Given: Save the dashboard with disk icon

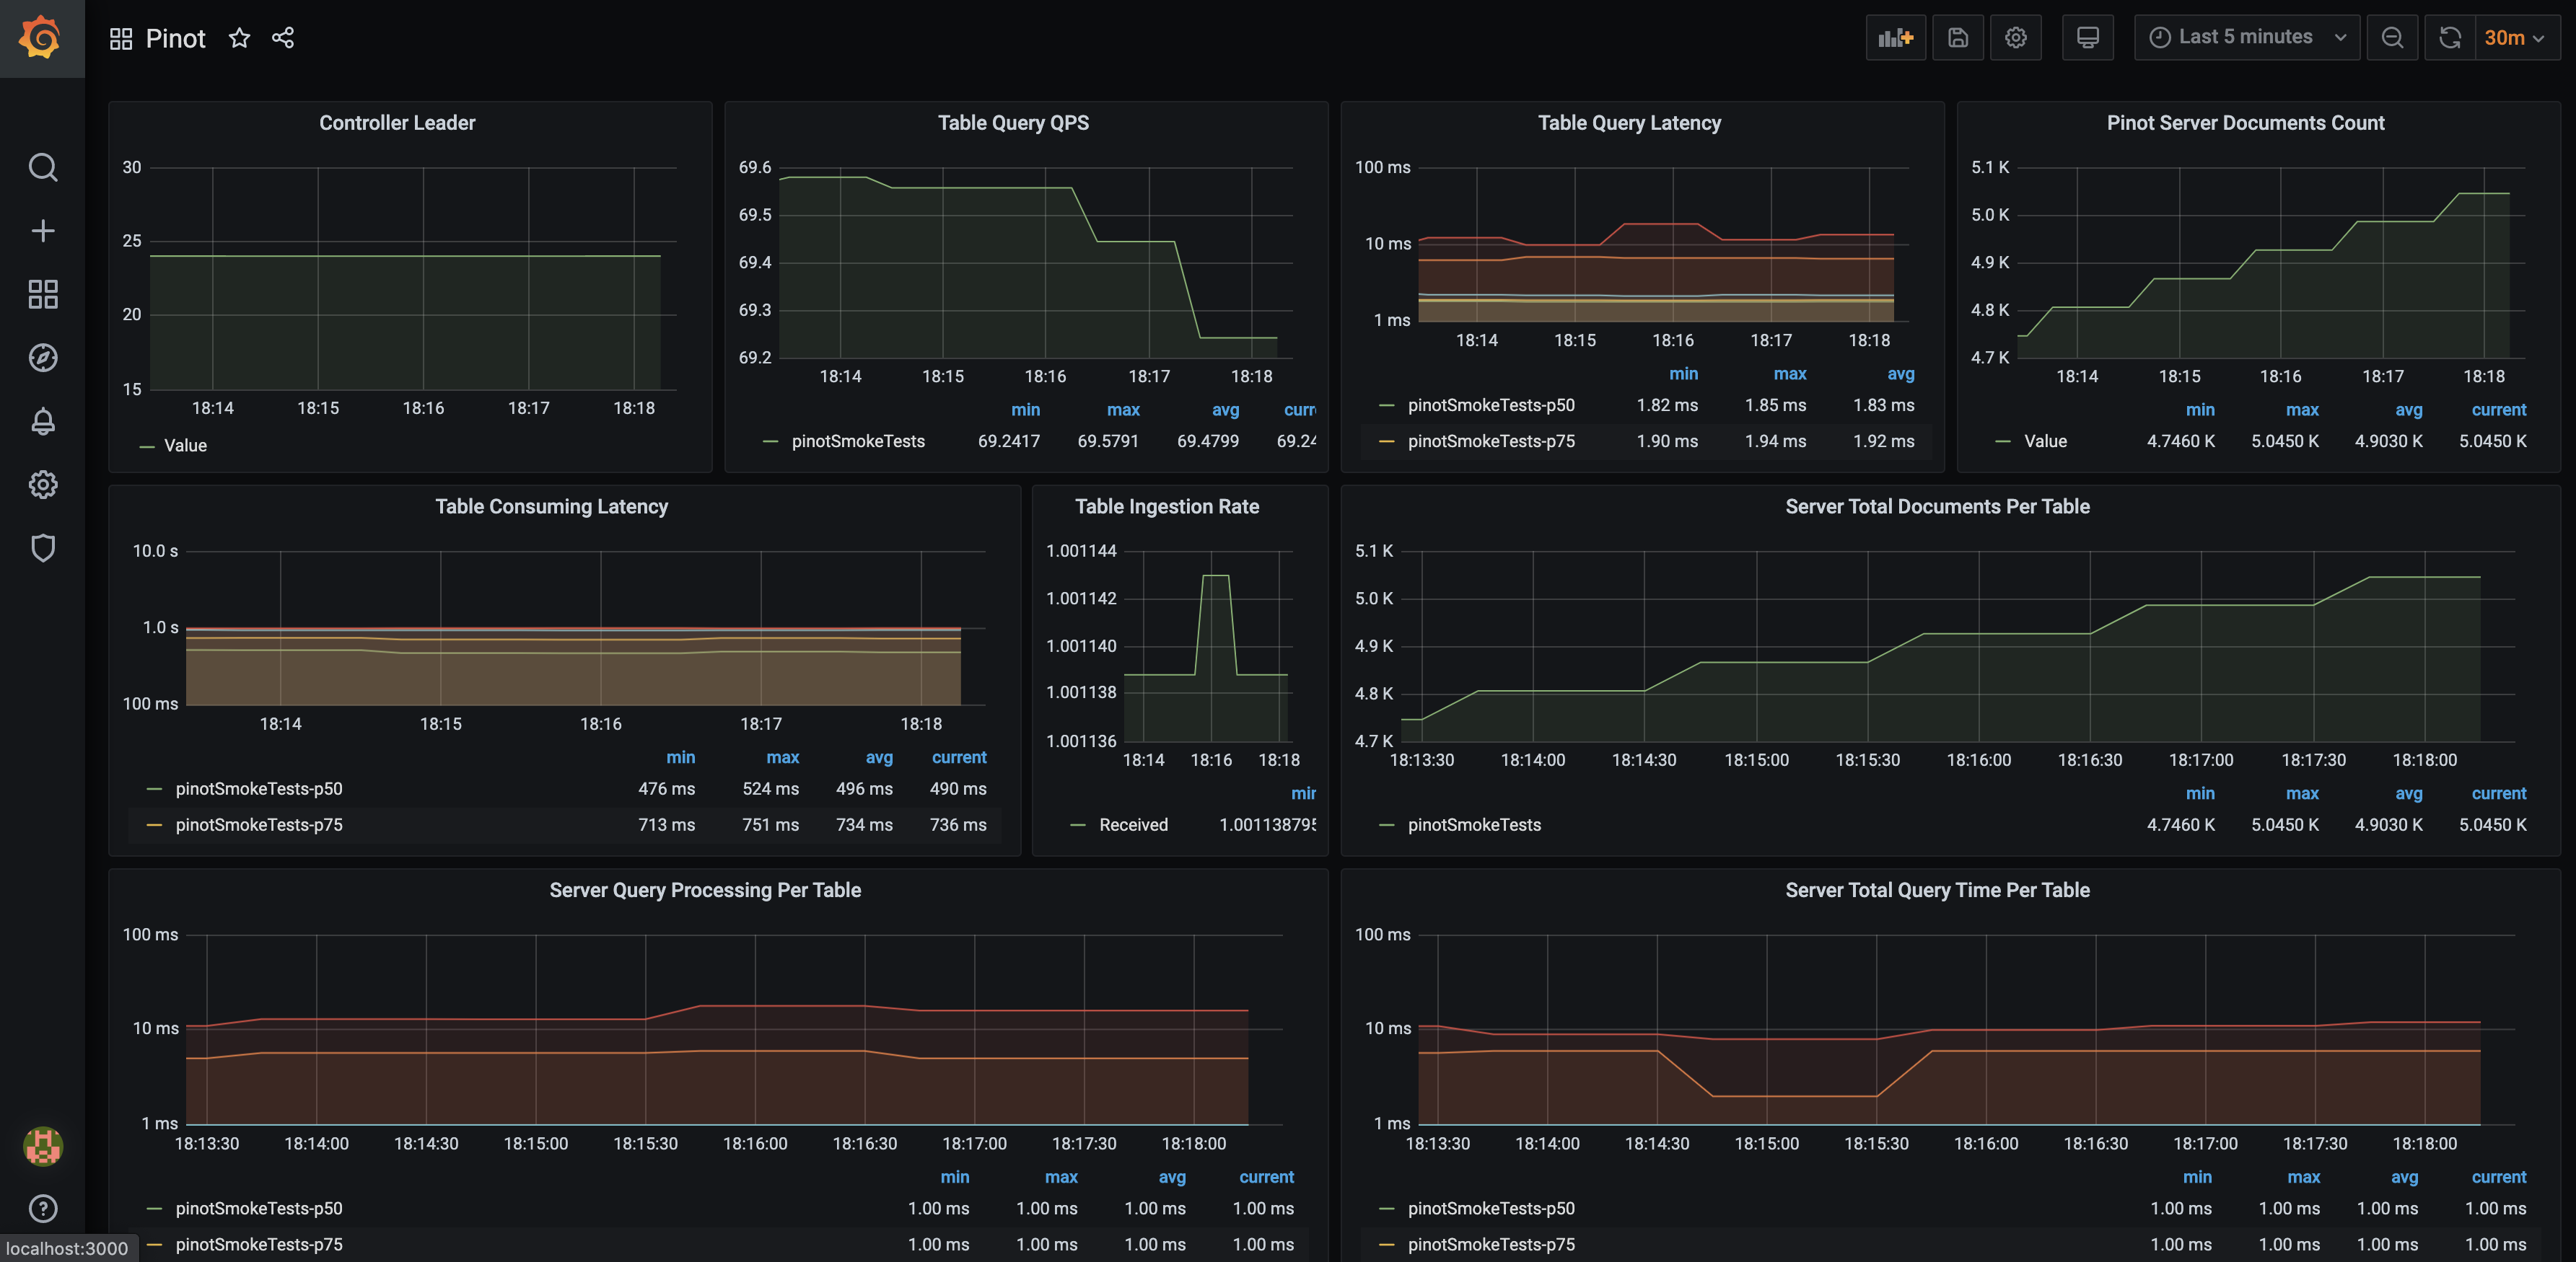Looking at the screenshot, I should [x=1957, y=38].
